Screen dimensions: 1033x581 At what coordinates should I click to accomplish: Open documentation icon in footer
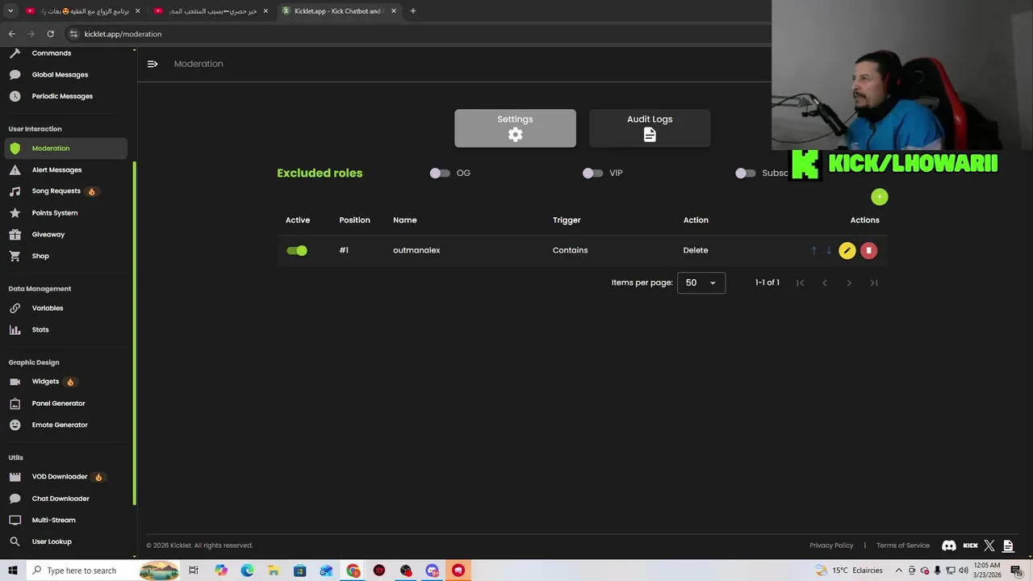click(1008, 545)
